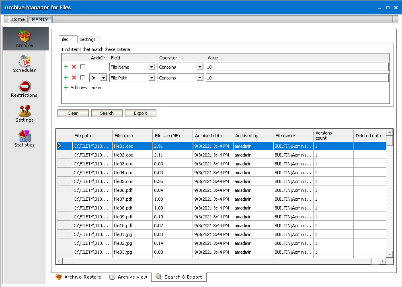This screenshot has height=287, width=402.
Task: Click the Value field of File Name clause
Action: 297,67
